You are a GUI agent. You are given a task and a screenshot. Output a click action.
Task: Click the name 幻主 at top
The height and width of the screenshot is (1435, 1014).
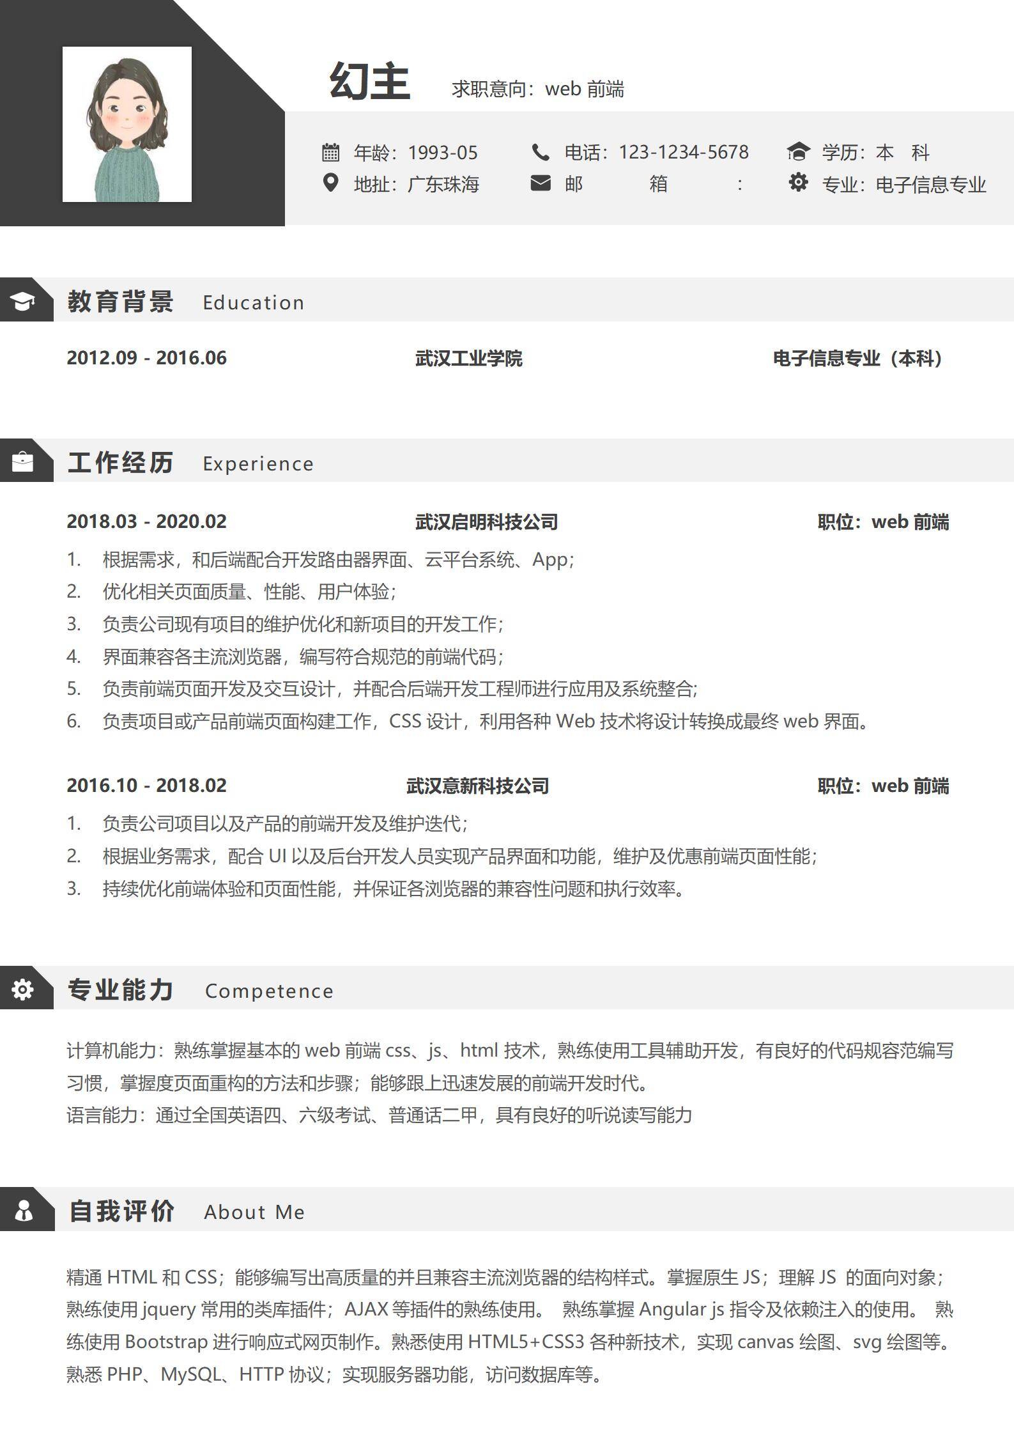[369, 82]
